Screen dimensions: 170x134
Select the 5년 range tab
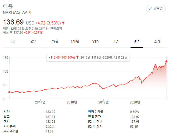tap(137, 42)
